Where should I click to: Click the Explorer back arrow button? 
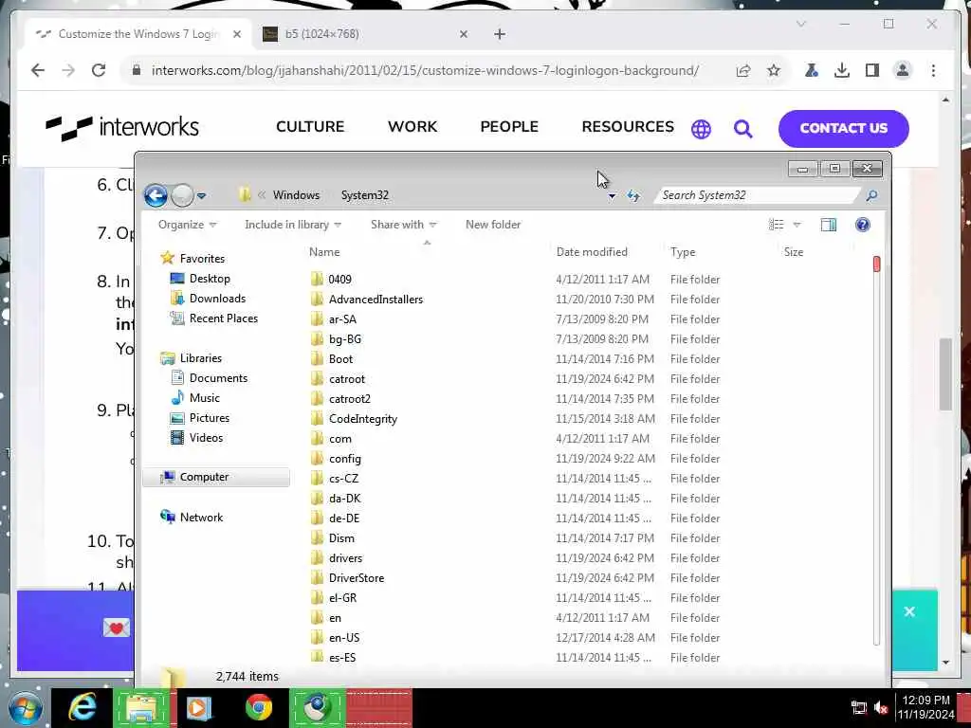click(x=156, y=195)
